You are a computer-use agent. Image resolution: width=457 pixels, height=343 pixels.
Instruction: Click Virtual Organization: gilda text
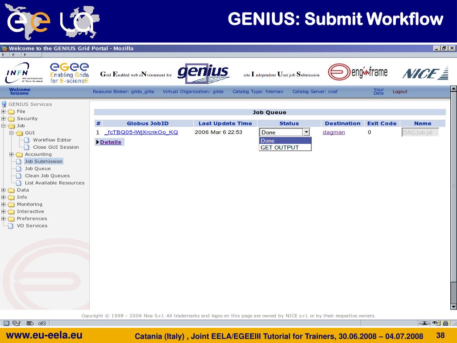(x=193, y=92)
